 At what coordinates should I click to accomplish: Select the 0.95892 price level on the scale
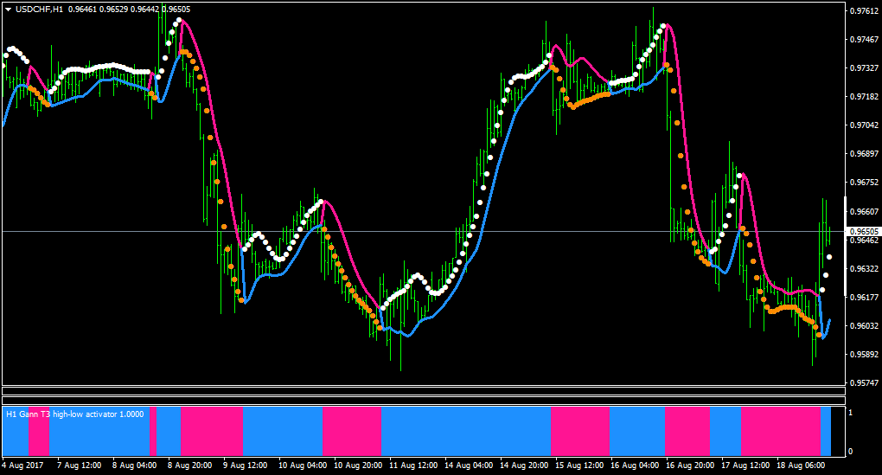[865, 355]
